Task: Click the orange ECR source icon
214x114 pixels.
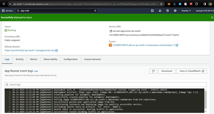Action: pos(110,45)
